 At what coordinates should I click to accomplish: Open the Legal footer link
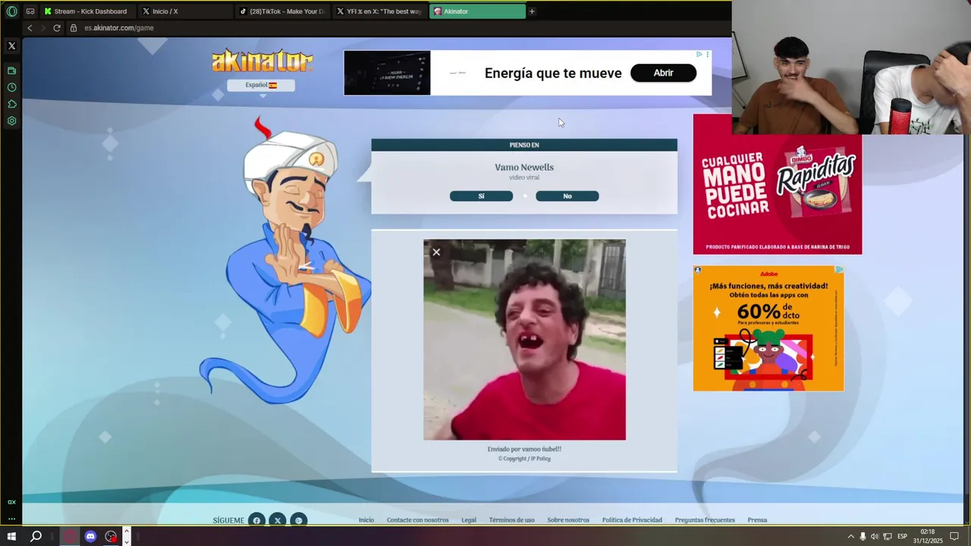(469, 520)
